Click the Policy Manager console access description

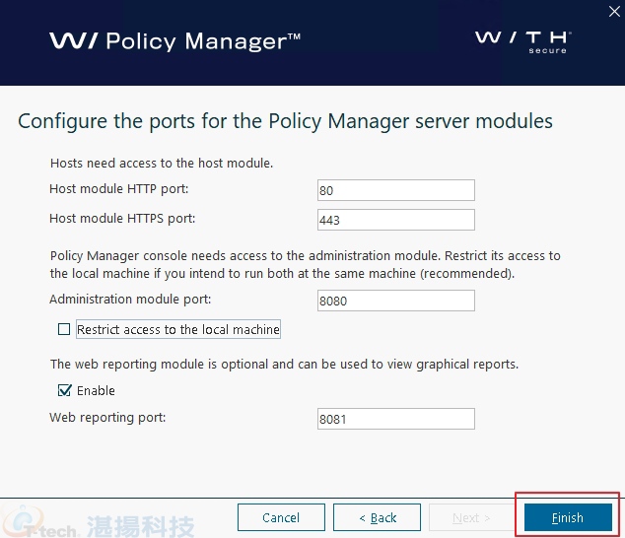[306, 265]
